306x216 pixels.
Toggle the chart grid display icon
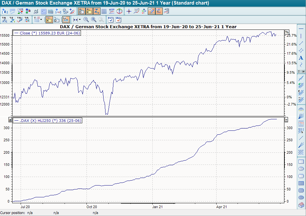click(x=104, y=11)
